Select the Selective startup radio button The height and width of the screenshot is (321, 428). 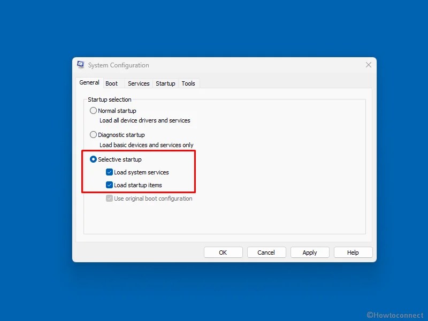pos(94,159)
